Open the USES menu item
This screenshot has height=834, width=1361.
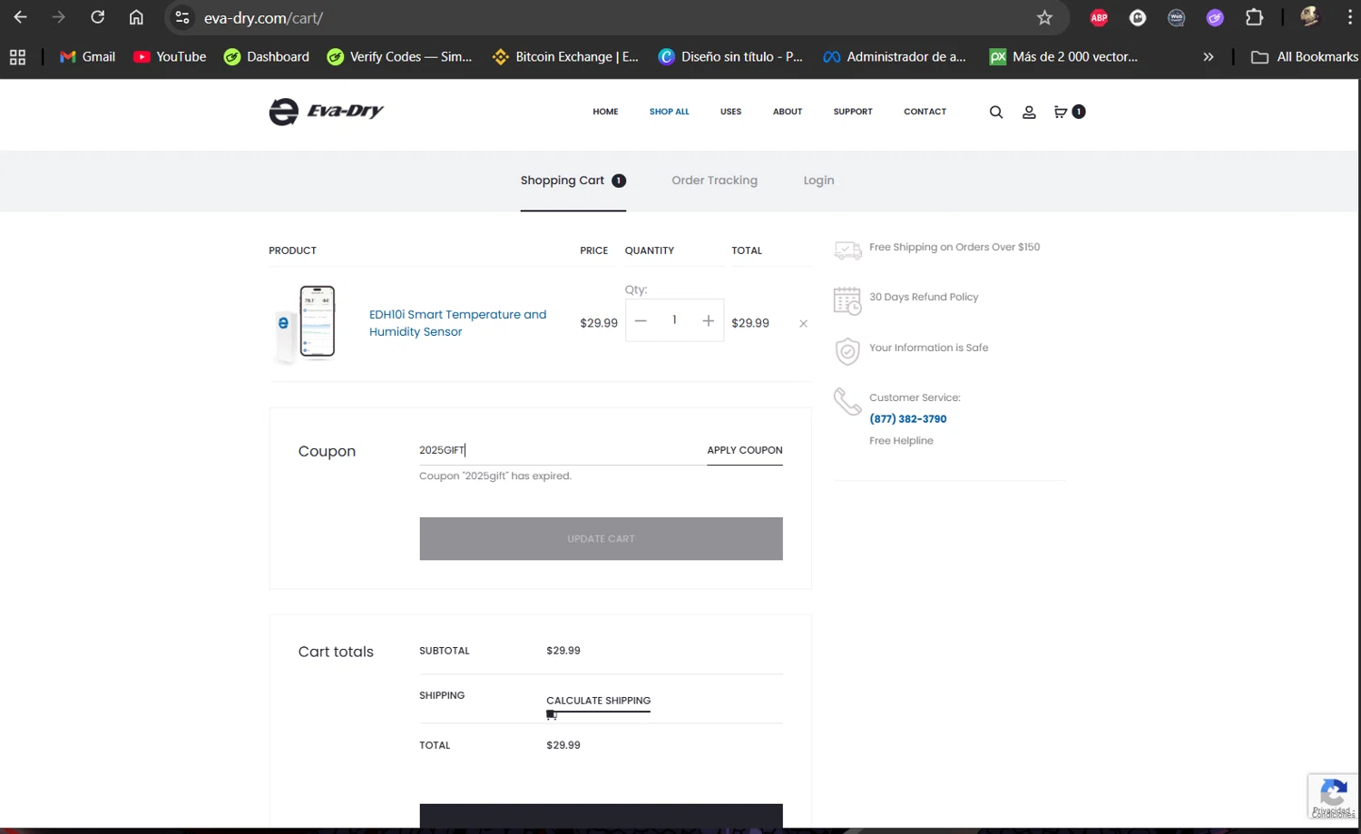tap(730, 112)
